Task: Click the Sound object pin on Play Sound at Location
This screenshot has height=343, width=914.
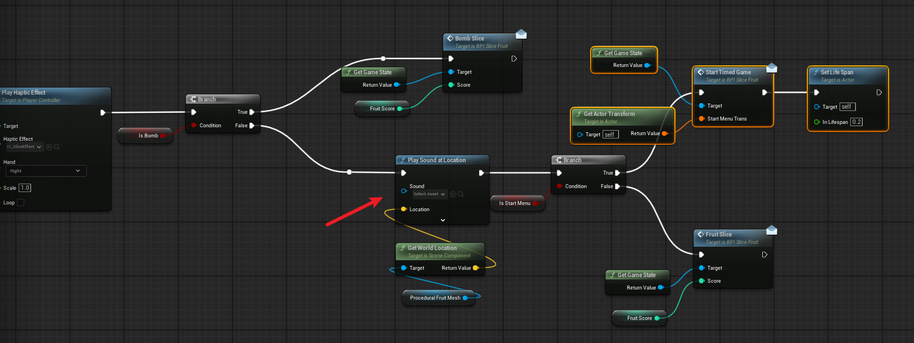Action: (x=404, y=191)
